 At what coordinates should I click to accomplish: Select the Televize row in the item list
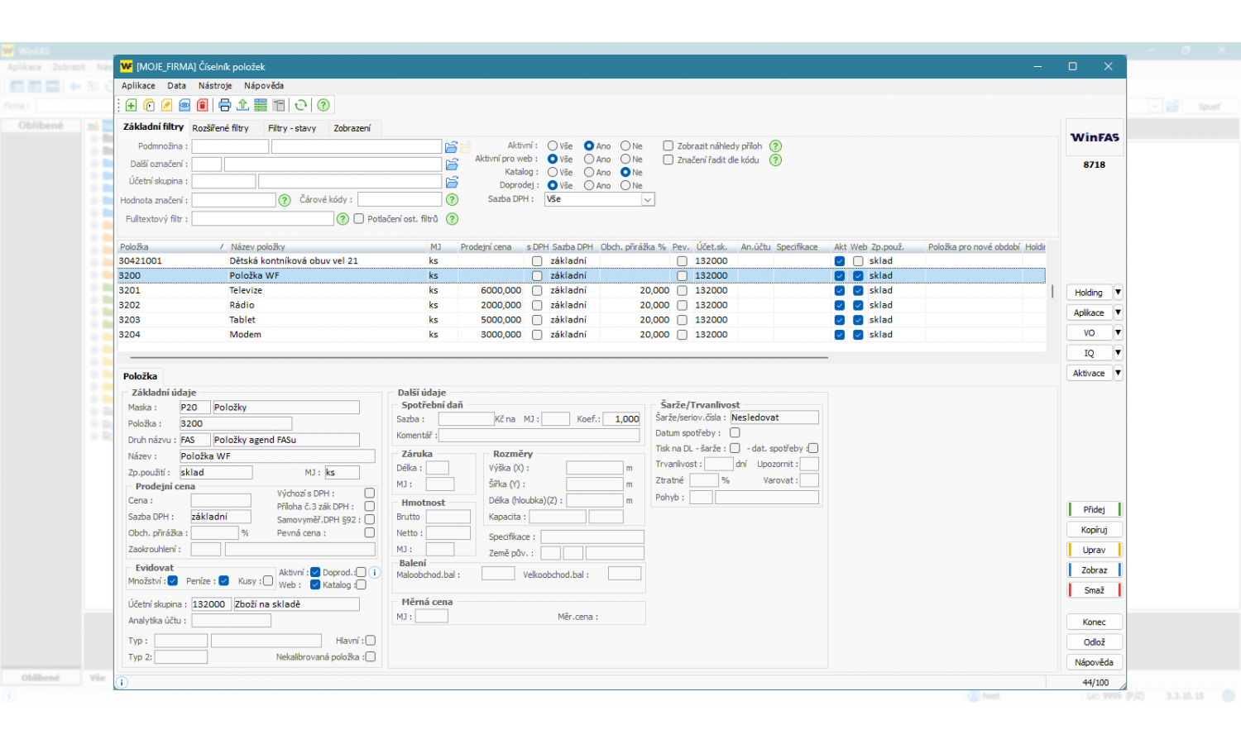tap(246, 291)
